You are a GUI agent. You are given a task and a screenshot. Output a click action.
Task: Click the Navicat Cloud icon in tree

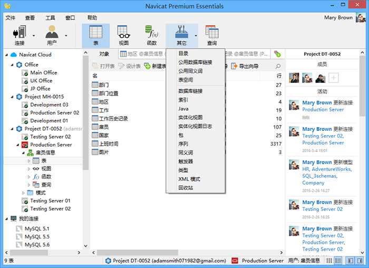click(x=14, y=55)
